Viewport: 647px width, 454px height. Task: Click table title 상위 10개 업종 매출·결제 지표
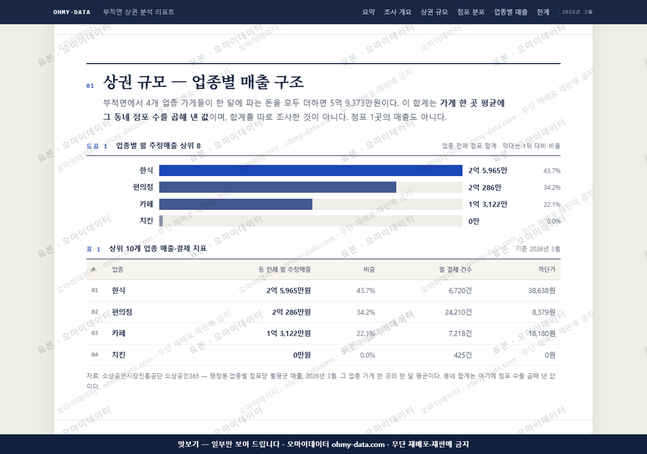click(x=157, y=248)
